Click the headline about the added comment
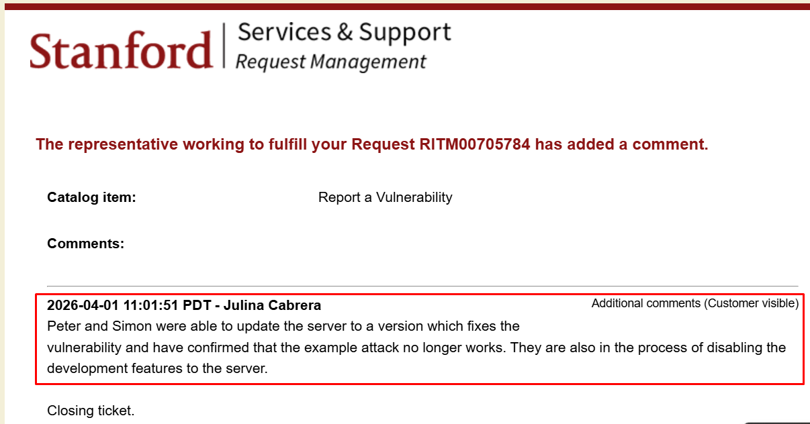Viewport: 810px width, 424px height. click(x=371, y=144)
